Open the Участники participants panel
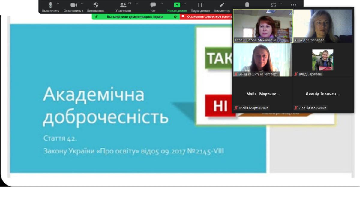Viewport: 360px width, 202px height. 123,5
